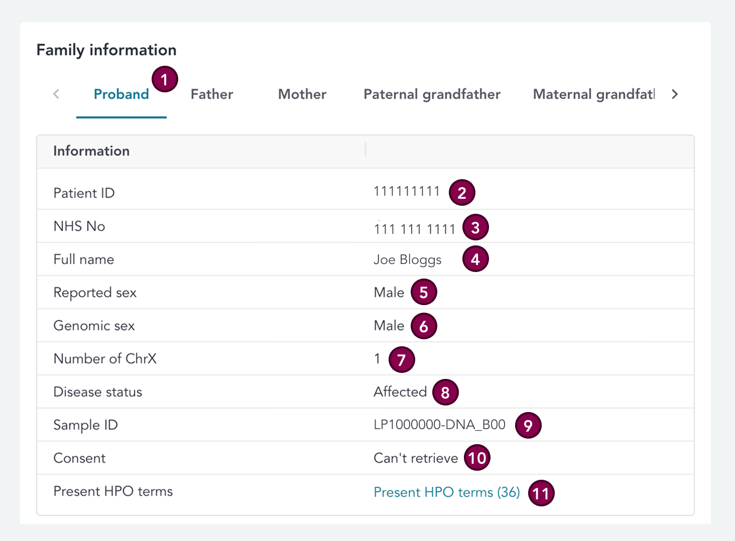Click annotation marker 1 near Proband tab

pos(164,79)
